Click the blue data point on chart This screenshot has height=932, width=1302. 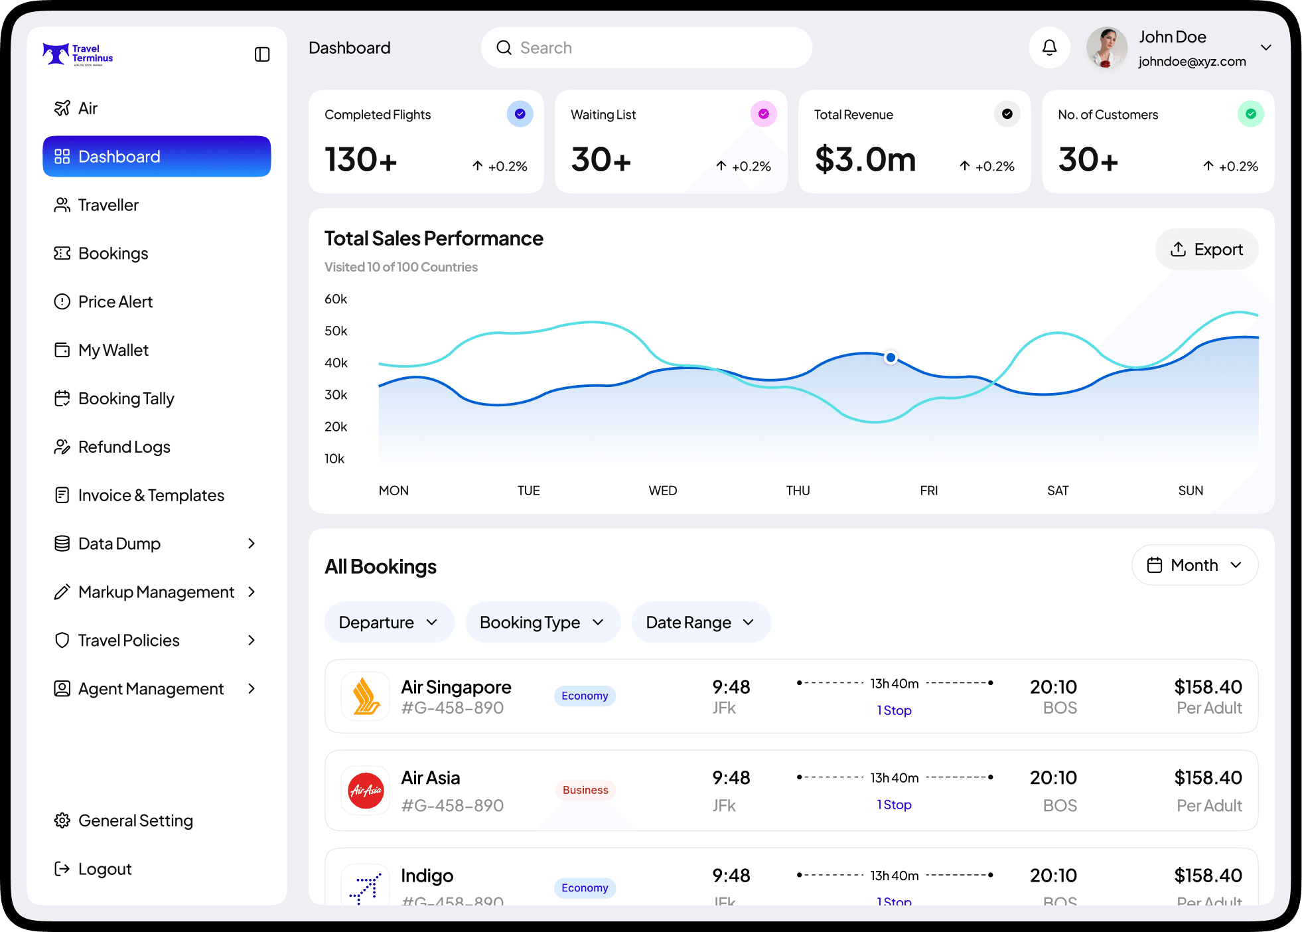pos(891,358)
